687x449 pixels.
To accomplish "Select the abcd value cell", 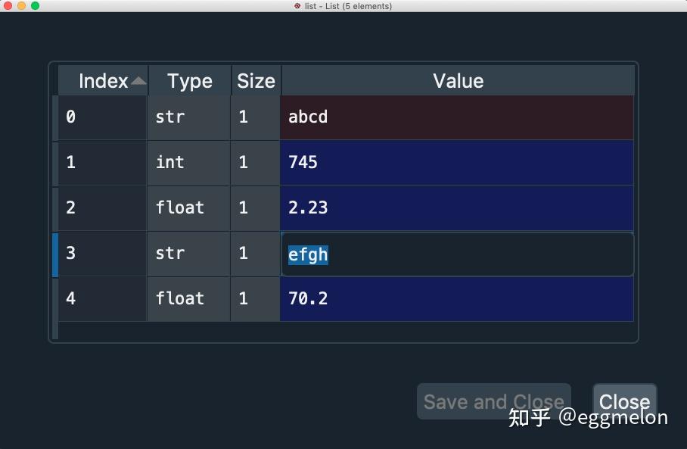I will pos(457,117).
